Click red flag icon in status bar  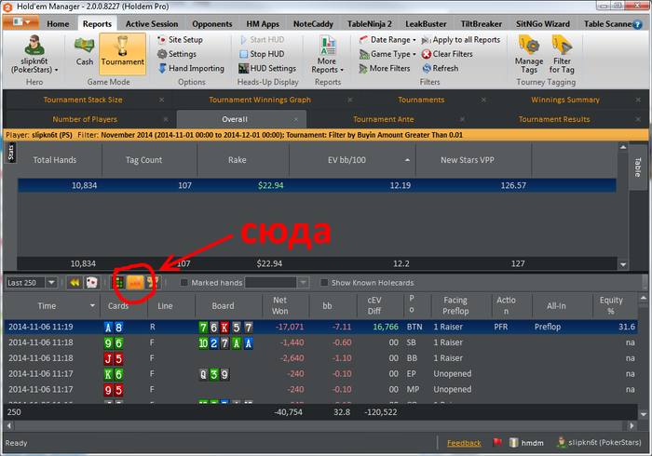tap(496, 443)
